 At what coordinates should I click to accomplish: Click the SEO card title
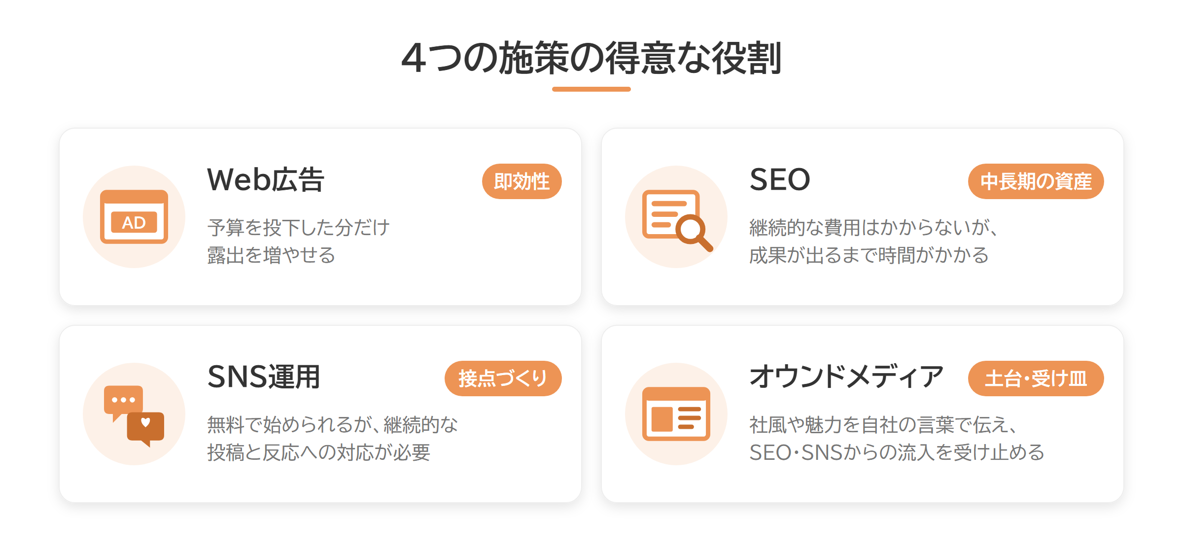pyautogui.click(x=780, y=179)
